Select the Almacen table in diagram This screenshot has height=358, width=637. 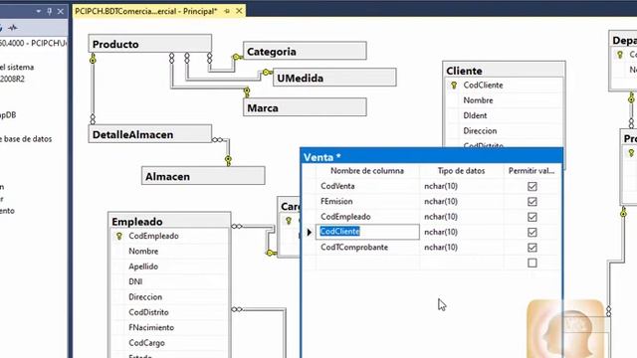[x=203, y=176]
